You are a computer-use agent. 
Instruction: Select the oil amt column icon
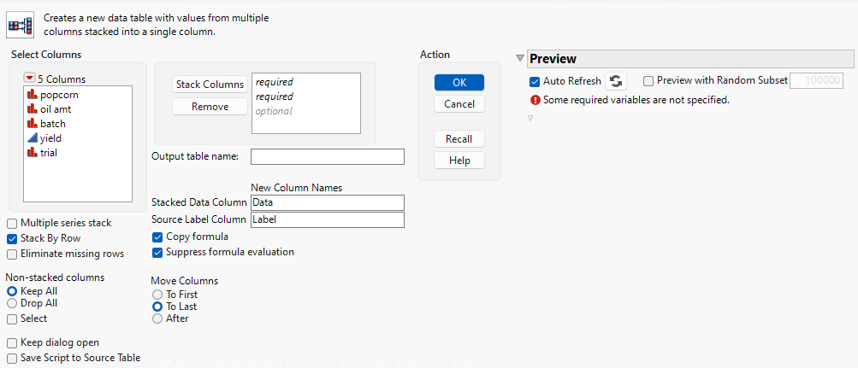[32, 109]
